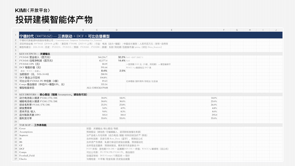The image size is (295, 166).
Task: Select column A header
Action: [x=49, y=30]
